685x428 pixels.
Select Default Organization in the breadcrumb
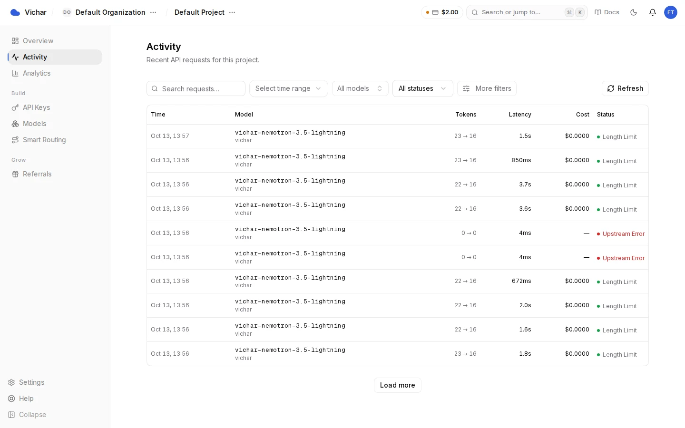click(110, 12)
